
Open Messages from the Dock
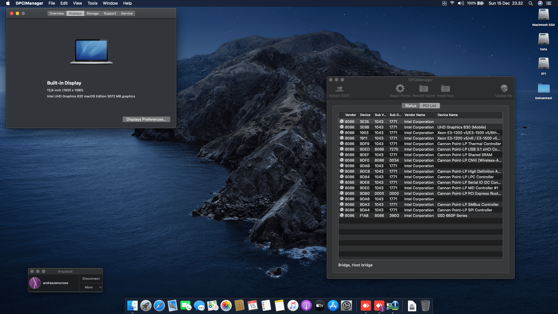(199, 306)
